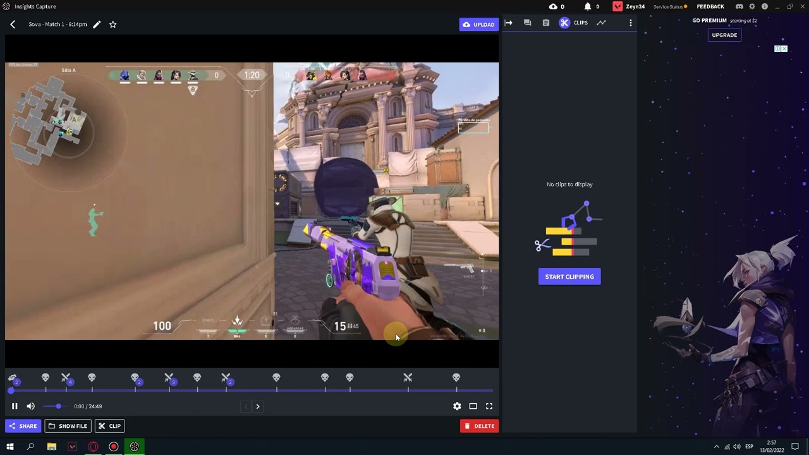
Task: Jump to previous event with left chevron
Action: pyautogui.click(x=246, y=406)
